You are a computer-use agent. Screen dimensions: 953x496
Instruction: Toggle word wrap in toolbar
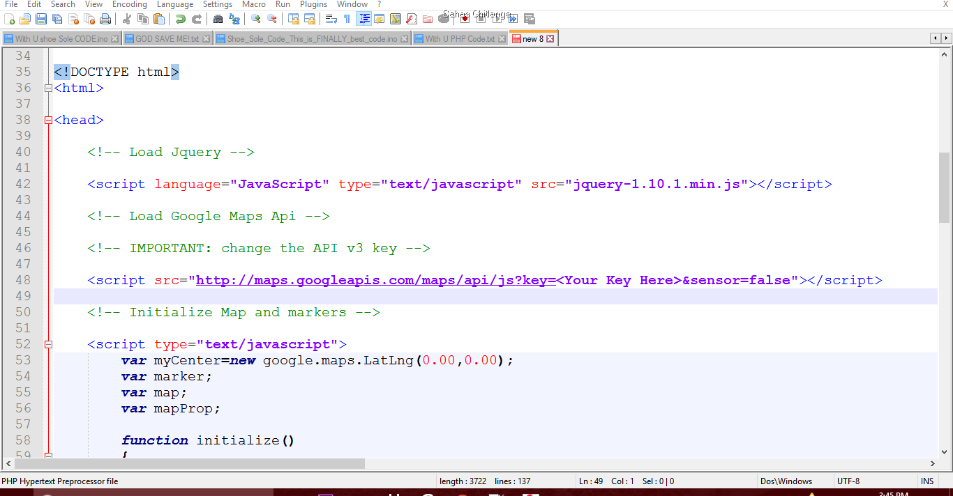click(331, 19)
